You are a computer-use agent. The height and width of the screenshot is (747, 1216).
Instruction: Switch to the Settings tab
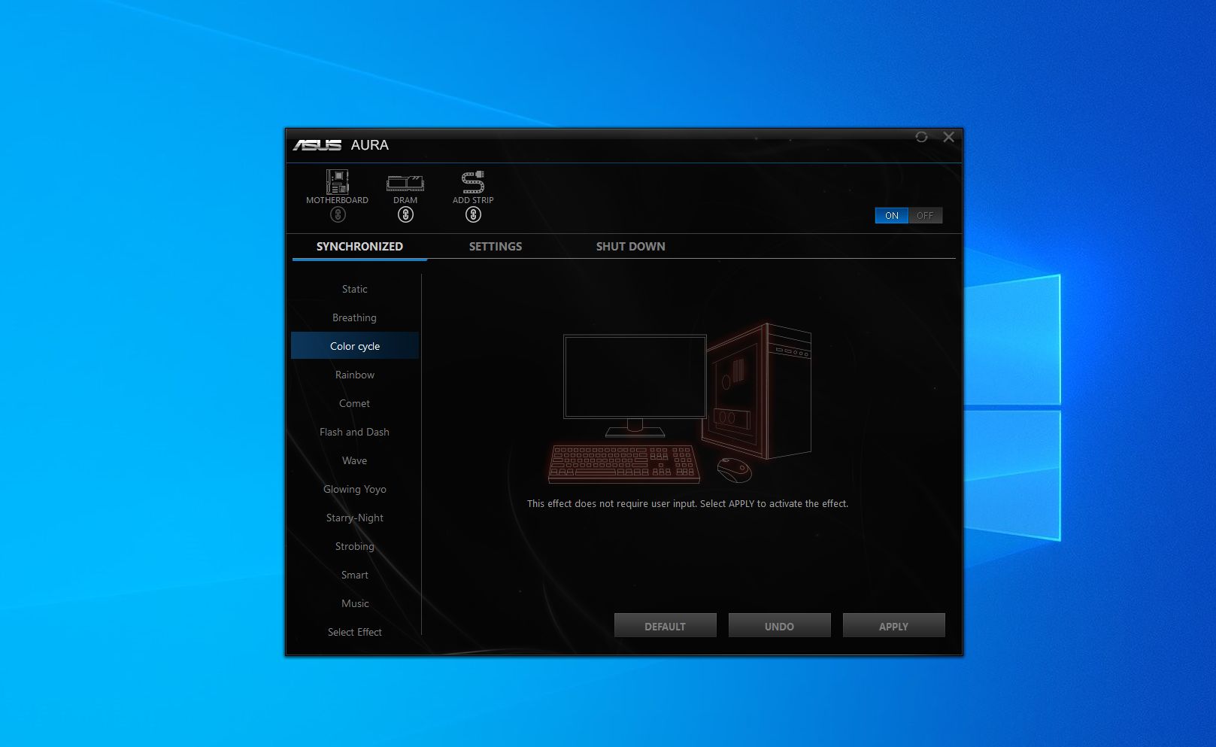496,247
